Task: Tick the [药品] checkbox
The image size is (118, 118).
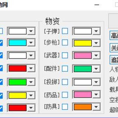Action: point(65,95)
